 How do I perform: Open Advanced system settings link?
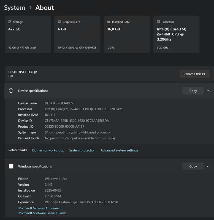(119, 150)
